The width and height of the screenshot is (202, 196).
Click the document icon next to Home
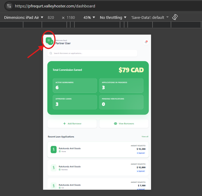[60, 152]
